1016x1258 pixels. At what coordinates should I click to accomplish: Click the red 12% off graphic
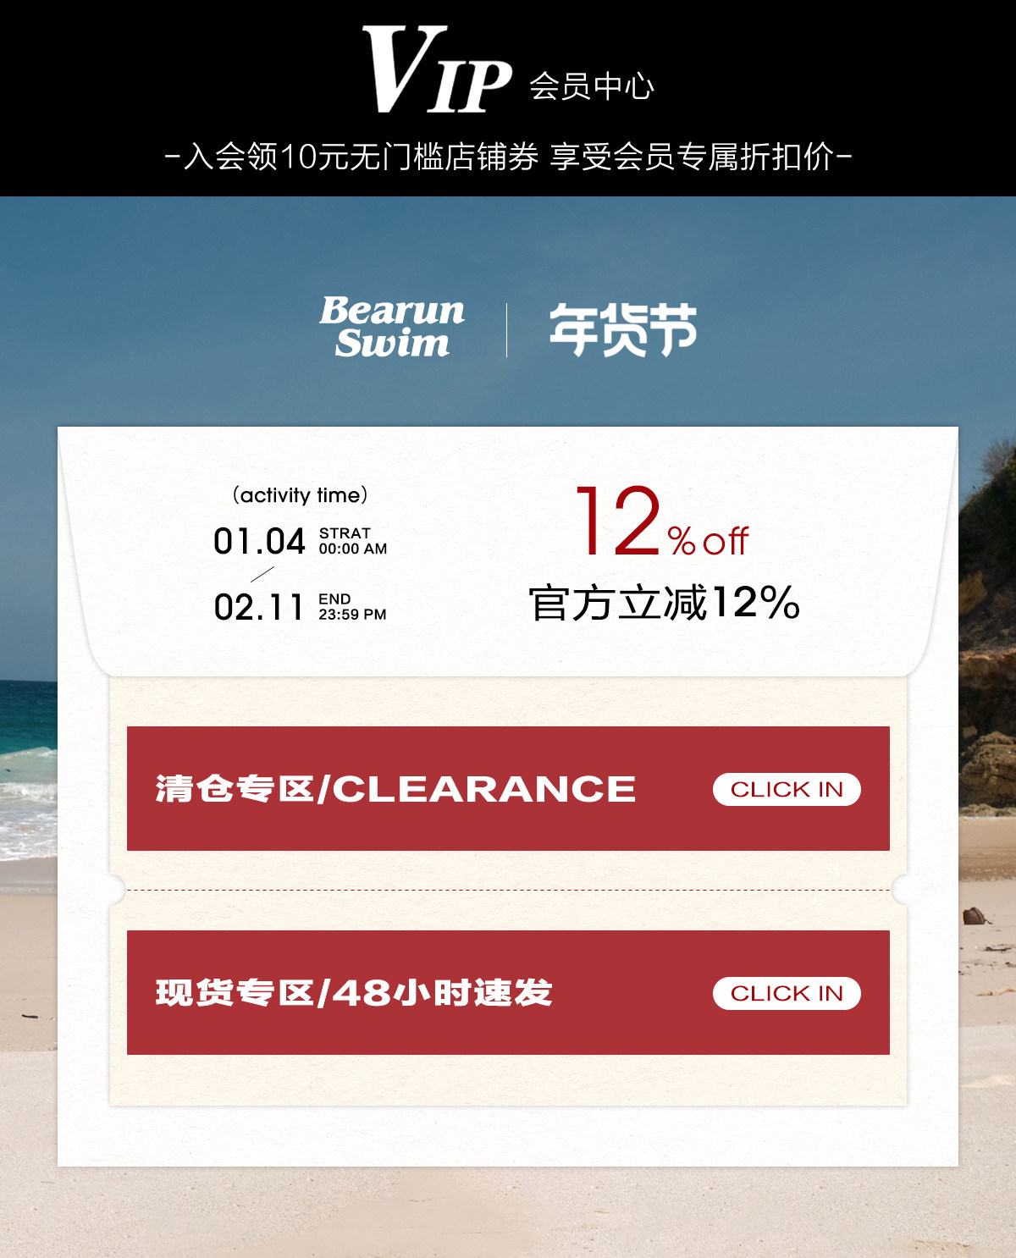point(662,521)
